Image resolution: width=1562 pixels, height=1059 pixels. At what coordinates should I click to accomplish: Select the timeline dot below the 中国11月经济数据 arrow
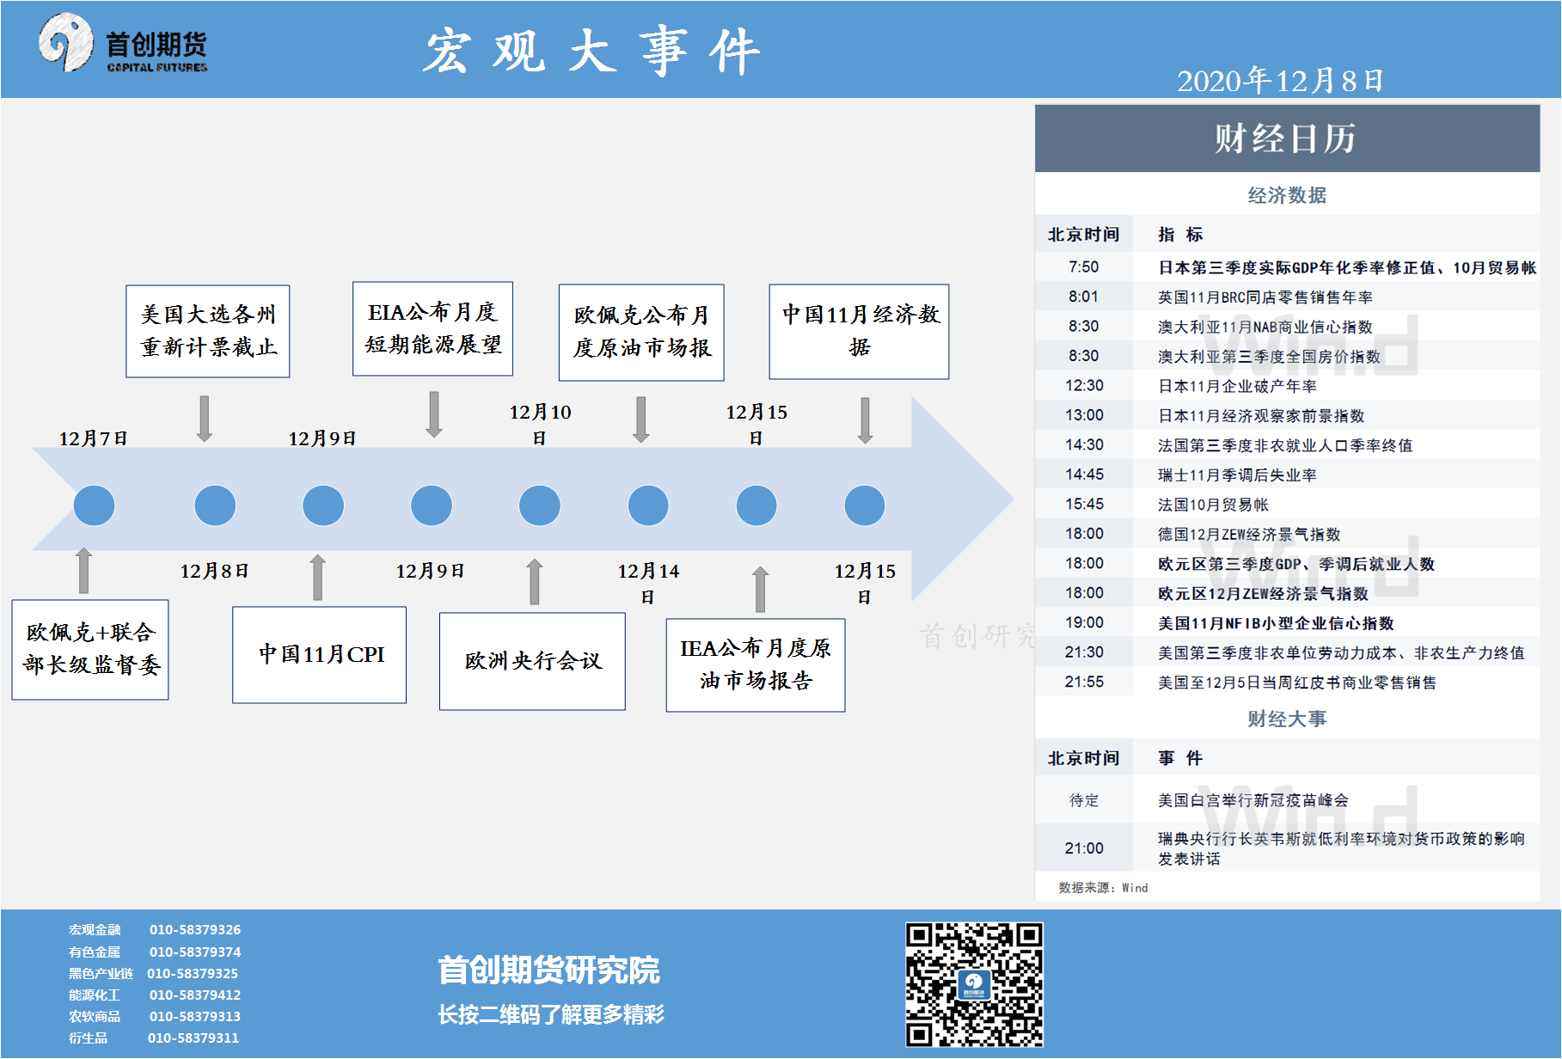[x=865, y=505]
